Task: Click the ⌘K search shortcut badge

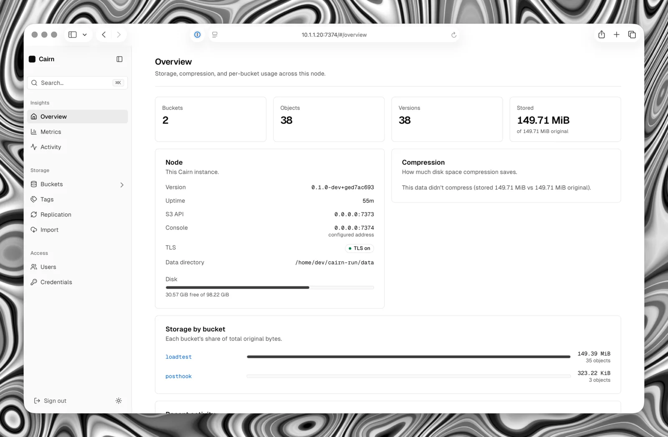Action: click(118, 83)
